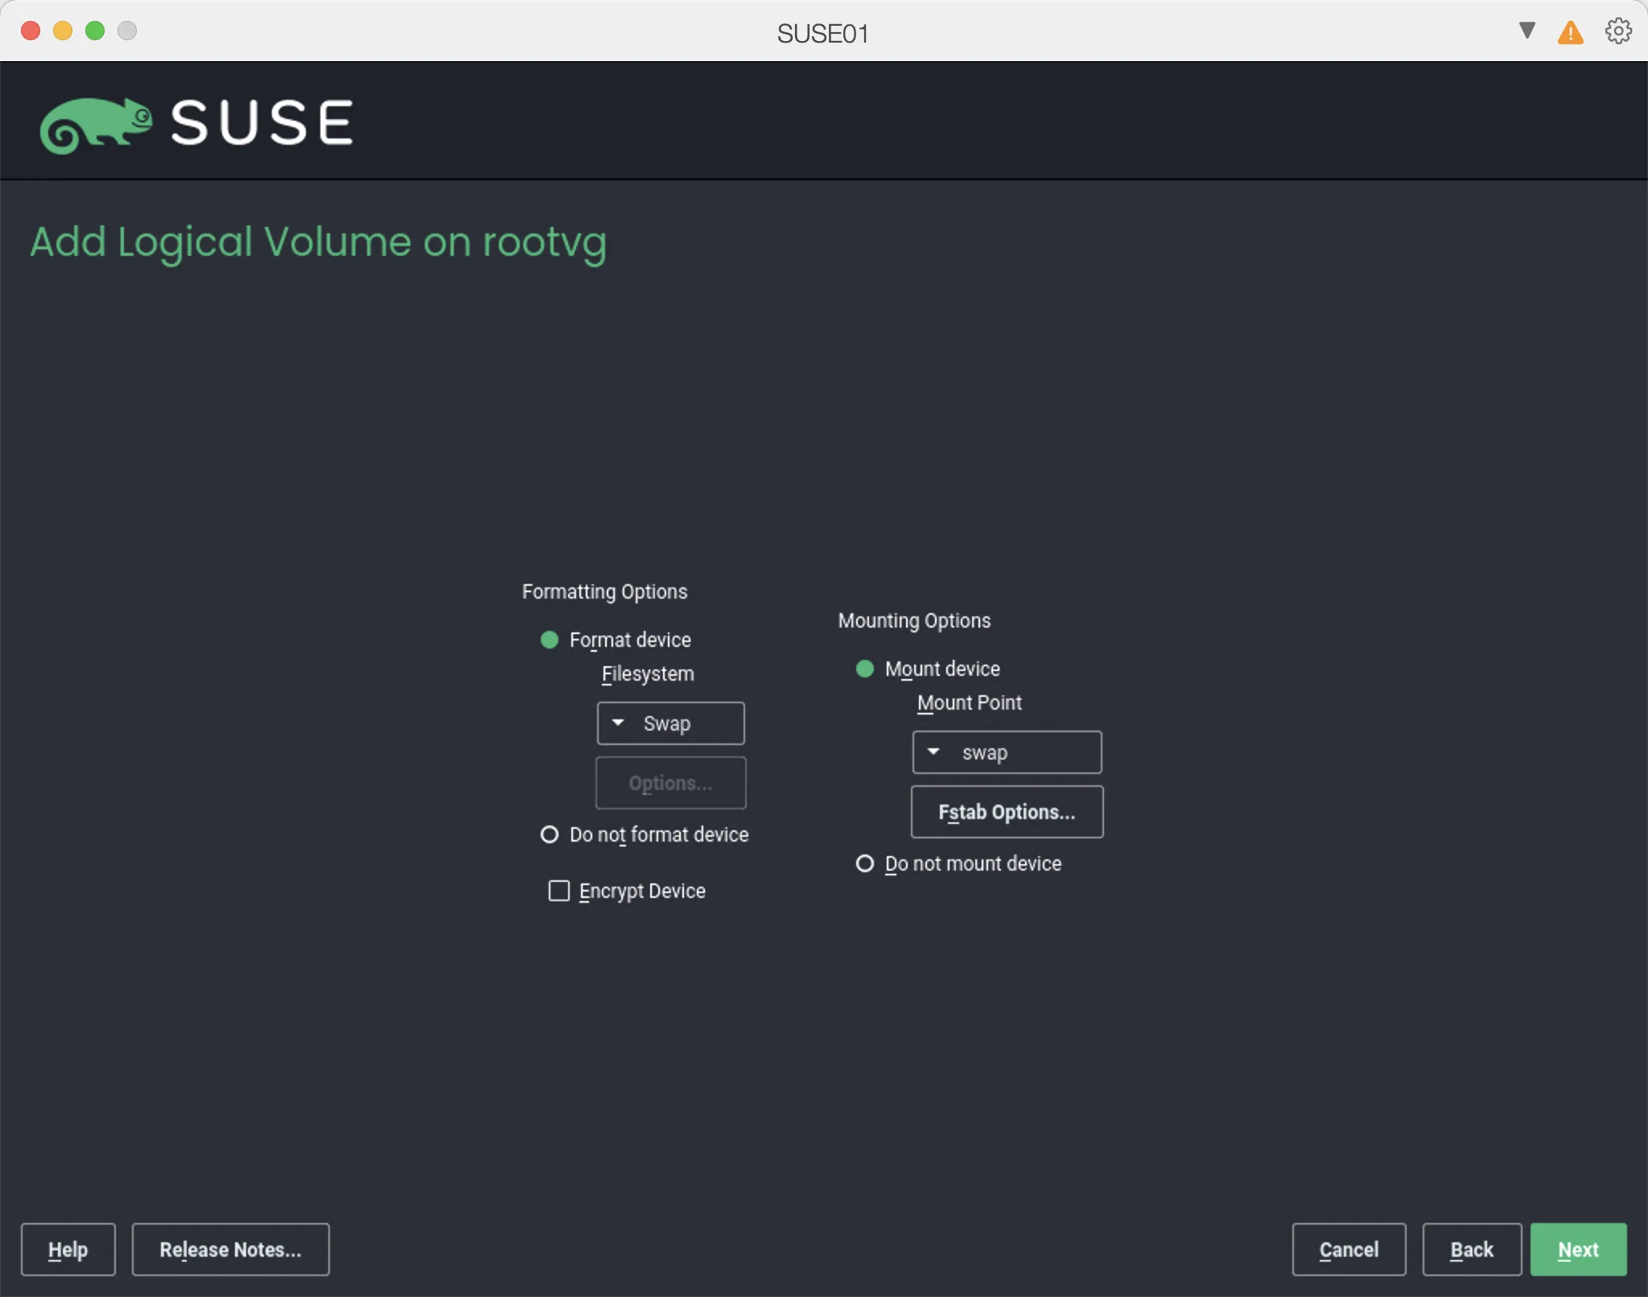
Task: Click the dropdown arrow icon in the title bar
Action: pyautogui.click(x=1526, y=31)
